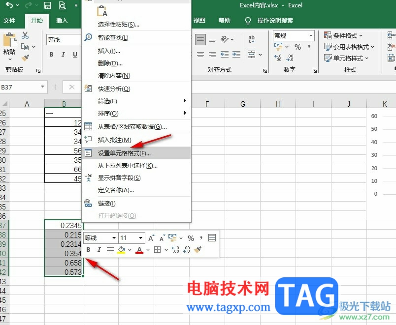Click the Undo icon in quick access toolbar
The width and height of the screenshot is (396, 325).
coord(9,5)
